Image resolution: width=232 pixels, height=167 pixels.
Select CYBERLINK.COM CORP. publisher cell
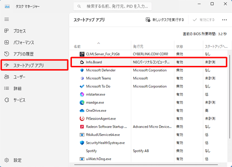pyautogui.click(x=150, y=54)
